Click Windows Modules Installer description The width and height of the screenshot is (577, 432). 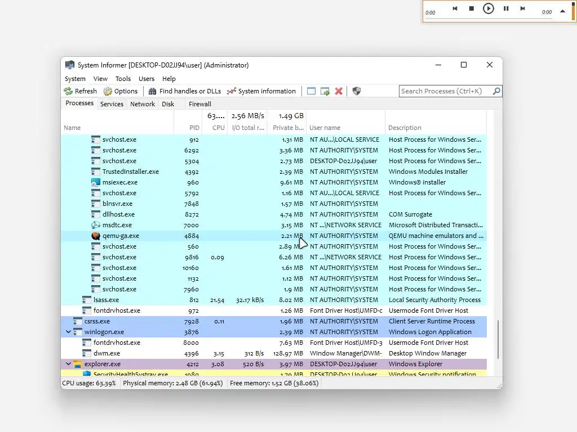pyautogui.click(x=428, y=172)
